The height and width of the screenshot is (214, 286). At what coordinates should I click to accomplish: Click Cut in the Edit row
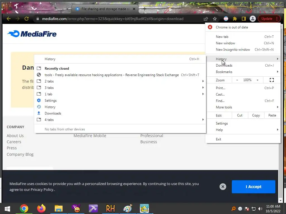pos(240,115)
